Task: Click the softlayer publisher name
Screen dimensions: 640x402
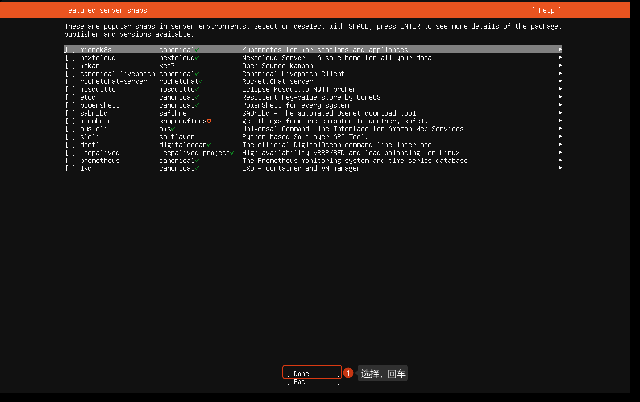Action: point(177,137)
